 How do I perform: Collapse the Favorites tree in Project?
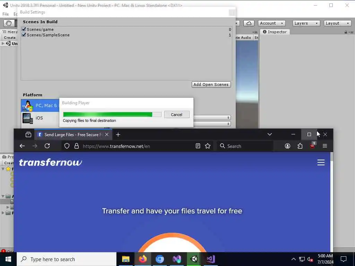click(3, 169)
